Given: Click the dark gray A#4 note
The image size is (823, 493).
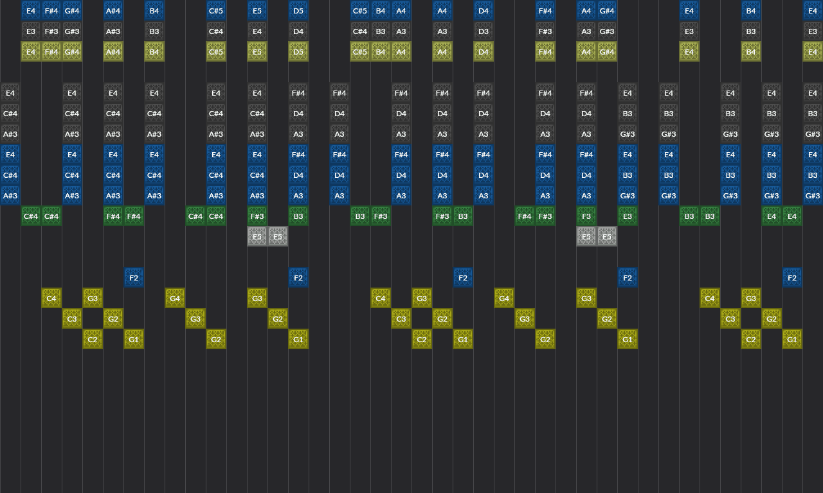Looking at the screenshot, I should (x=113, y=31).
